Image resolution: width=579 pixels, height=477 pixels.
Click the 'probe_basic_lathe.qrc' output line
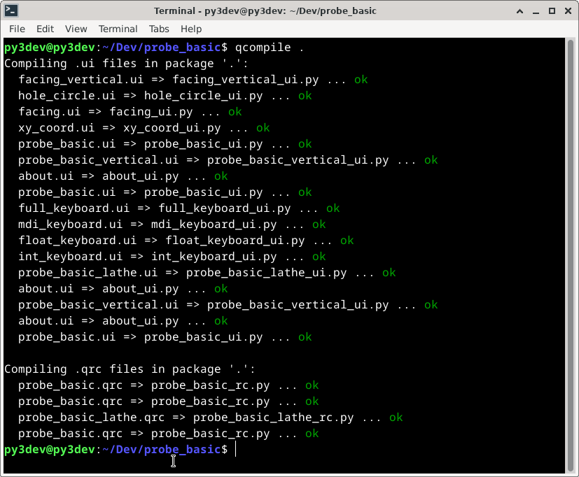211,418
